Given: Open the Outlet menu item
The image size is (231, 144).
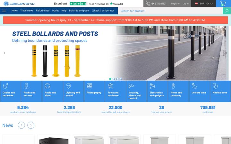Looking at the screenshot, I should click(56, 11).
